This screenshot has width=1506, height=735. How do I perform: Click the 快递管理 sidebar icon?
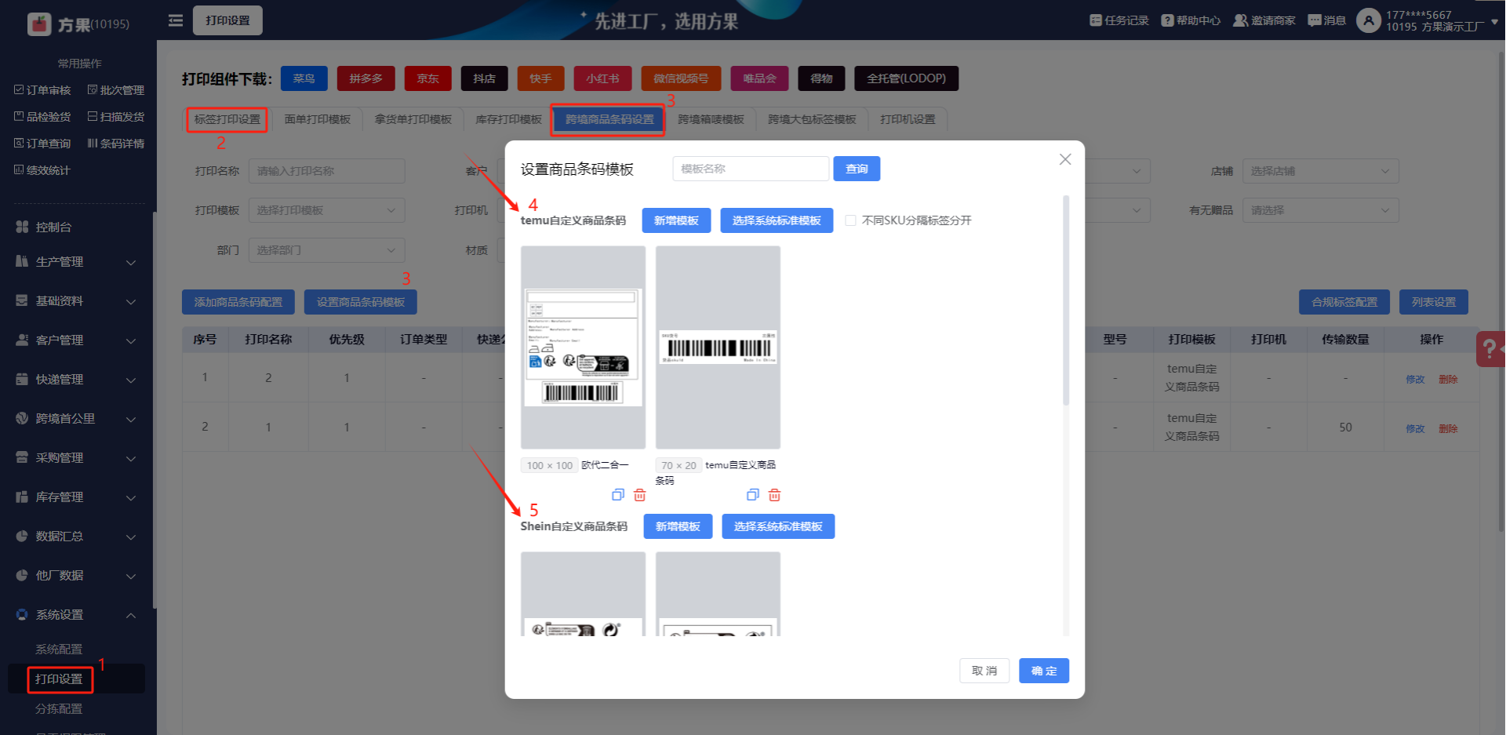pyautogui.click(x=22, y=379)
